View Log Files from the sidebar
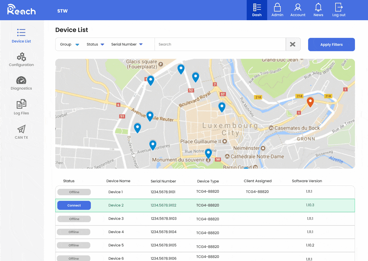The width and height of the screenshot is (368, 261). 21,104
